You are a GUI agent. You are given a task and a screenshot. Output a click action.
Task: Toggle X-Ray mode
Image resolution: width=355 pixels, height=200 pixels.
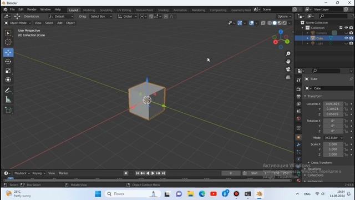[x=263, y=23]
